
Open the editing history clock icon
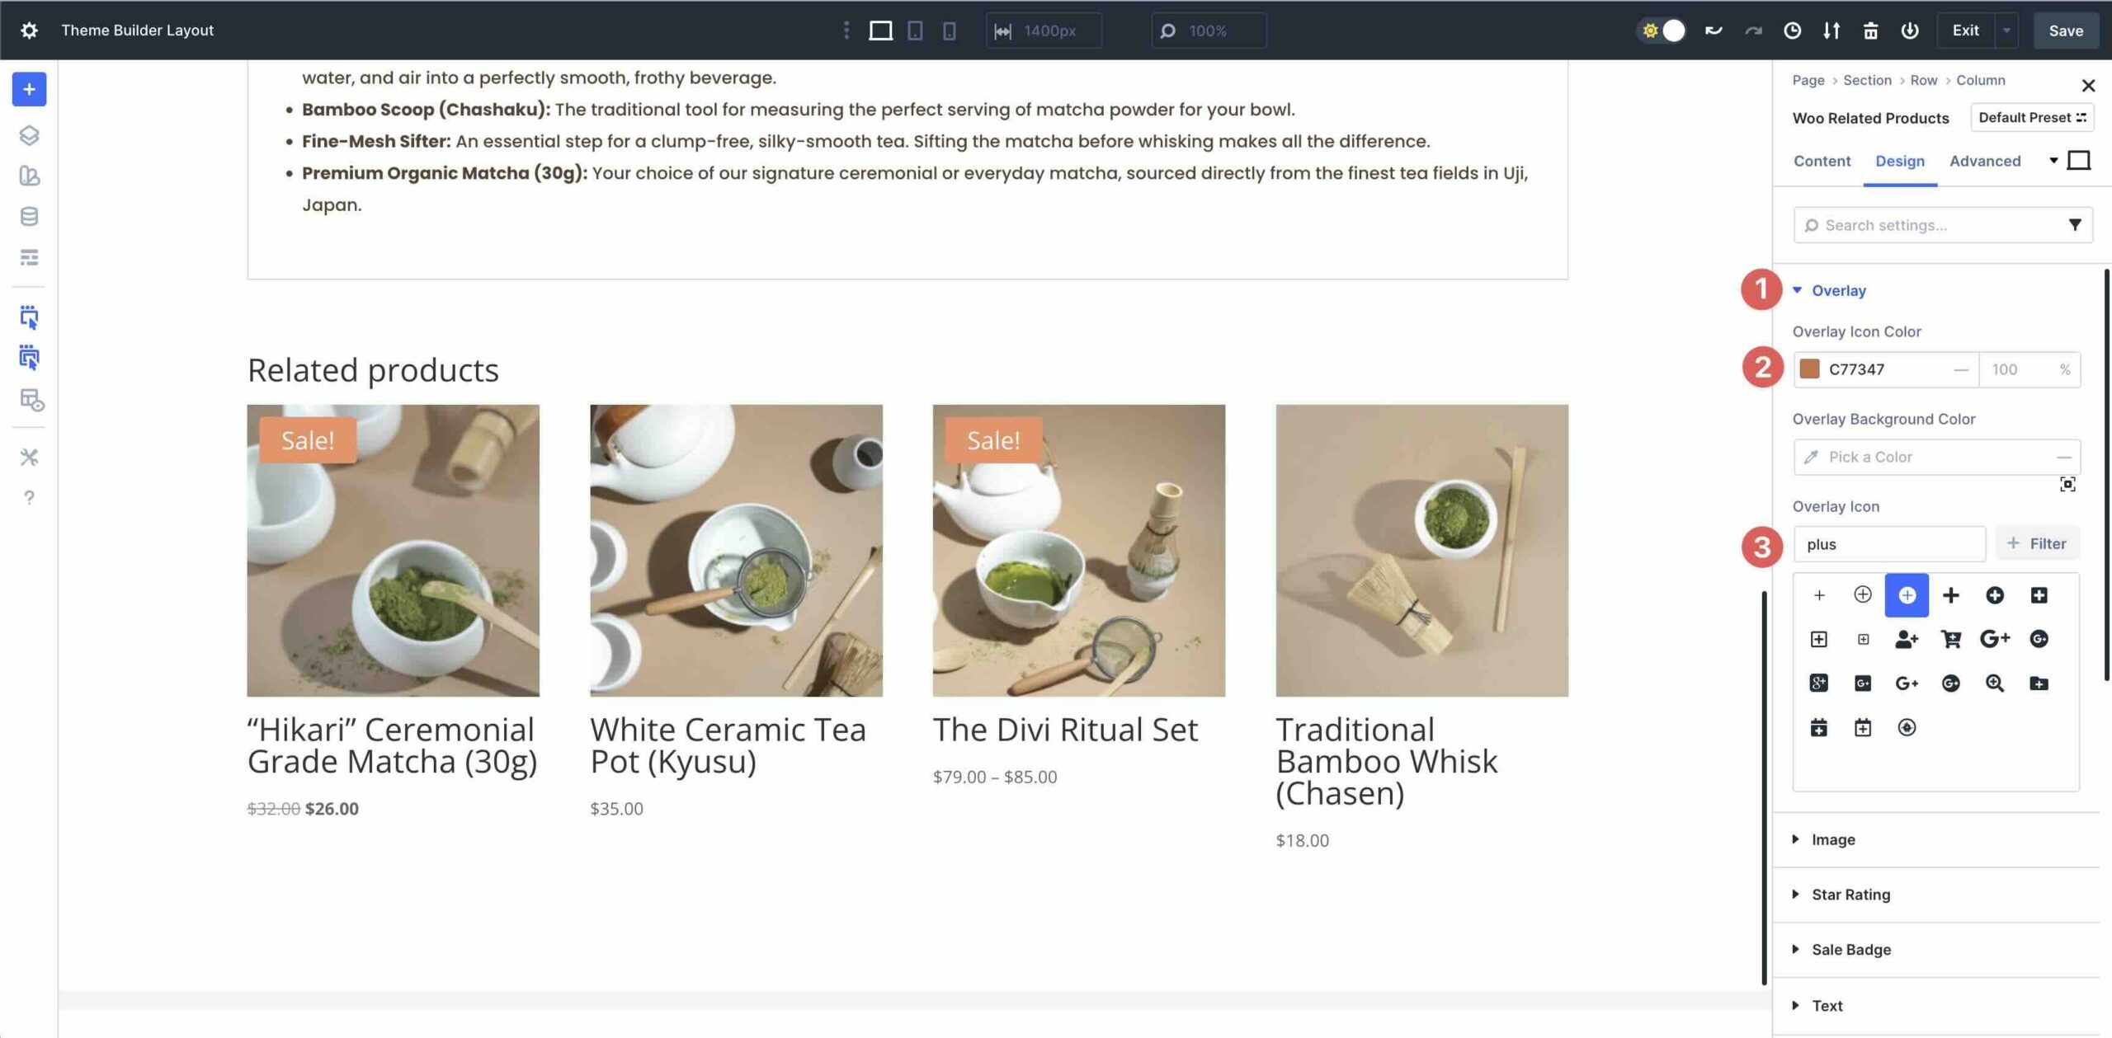tap(1790, 30)
